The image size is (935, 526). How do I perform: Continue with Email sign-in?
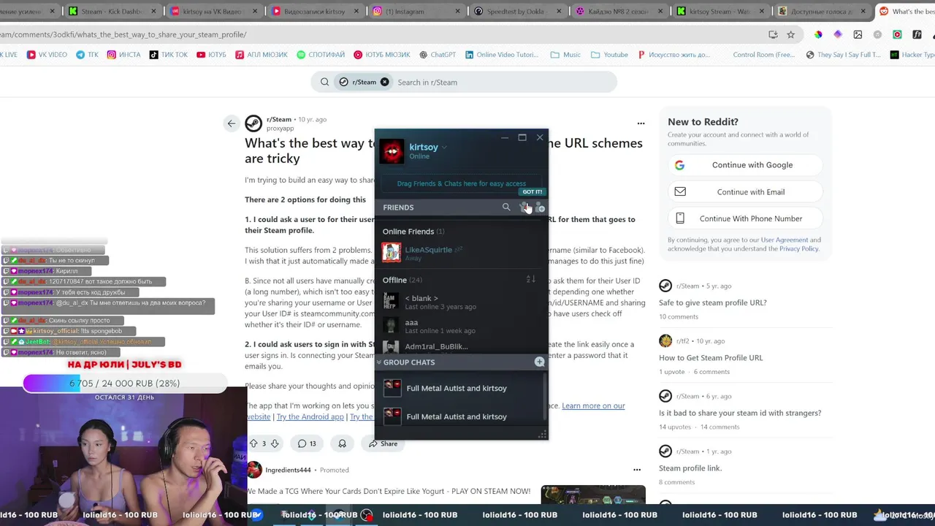[x=745, y=191]
